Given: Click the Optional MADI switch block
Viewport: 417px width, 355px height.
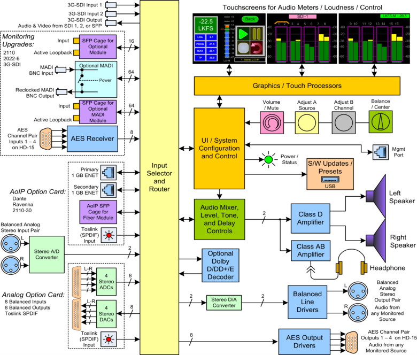Looking at the screenshot, I should click(96, 80).
